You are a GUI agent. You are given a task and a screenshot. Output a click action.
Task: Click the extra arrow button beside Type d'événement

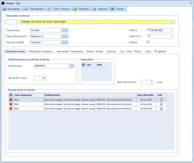pos(66,36)
